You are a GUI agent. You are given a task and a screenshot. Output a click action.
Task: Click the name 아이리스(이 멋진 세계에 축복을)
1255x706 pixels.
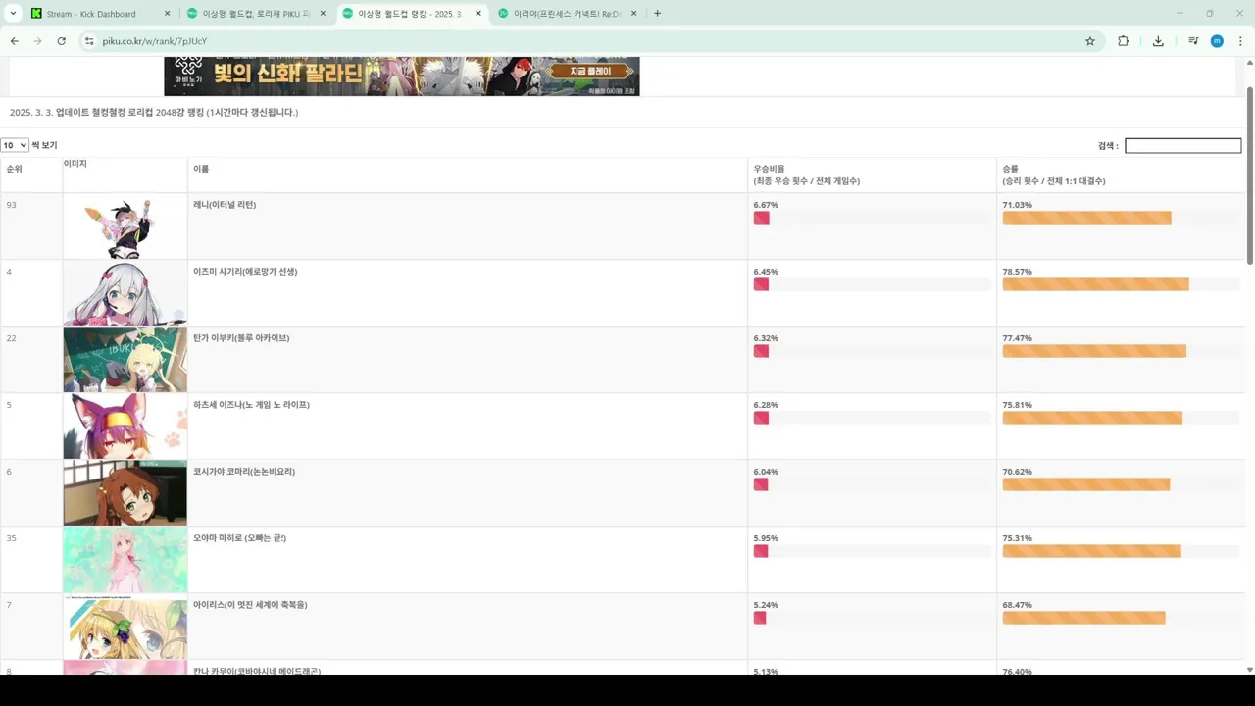[x=250, y=605]
